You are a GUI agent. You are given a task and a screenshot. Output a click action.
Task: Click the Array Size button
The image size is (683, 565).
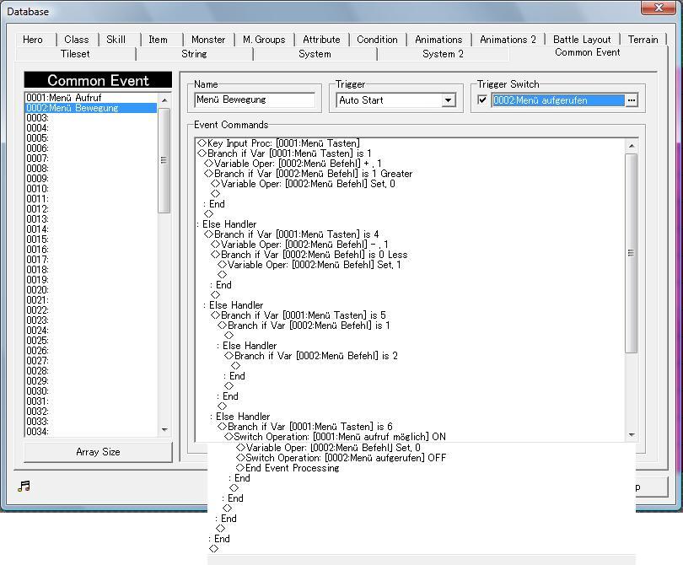98,452
